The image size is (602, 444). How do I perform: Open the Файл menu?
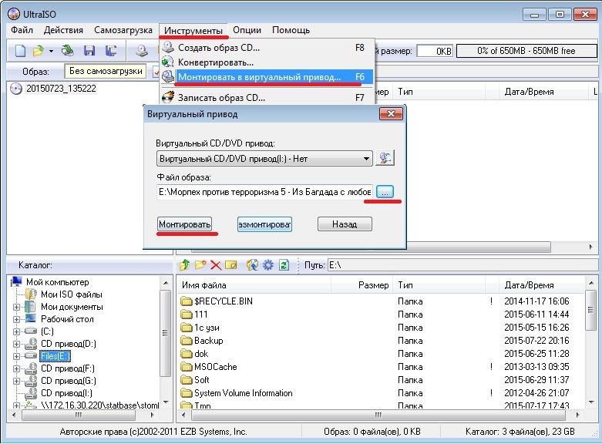[x=22, y=30]
